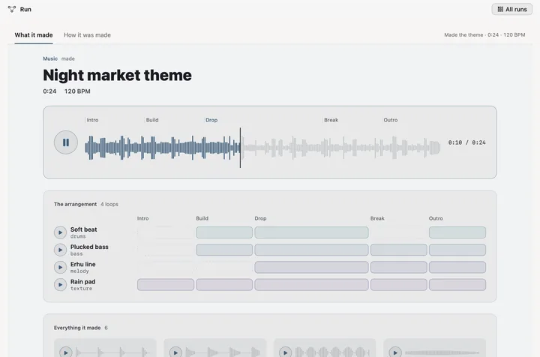Select the Rain pad Drop block
This screenshot has width=540, height=357.
[311, 285]
